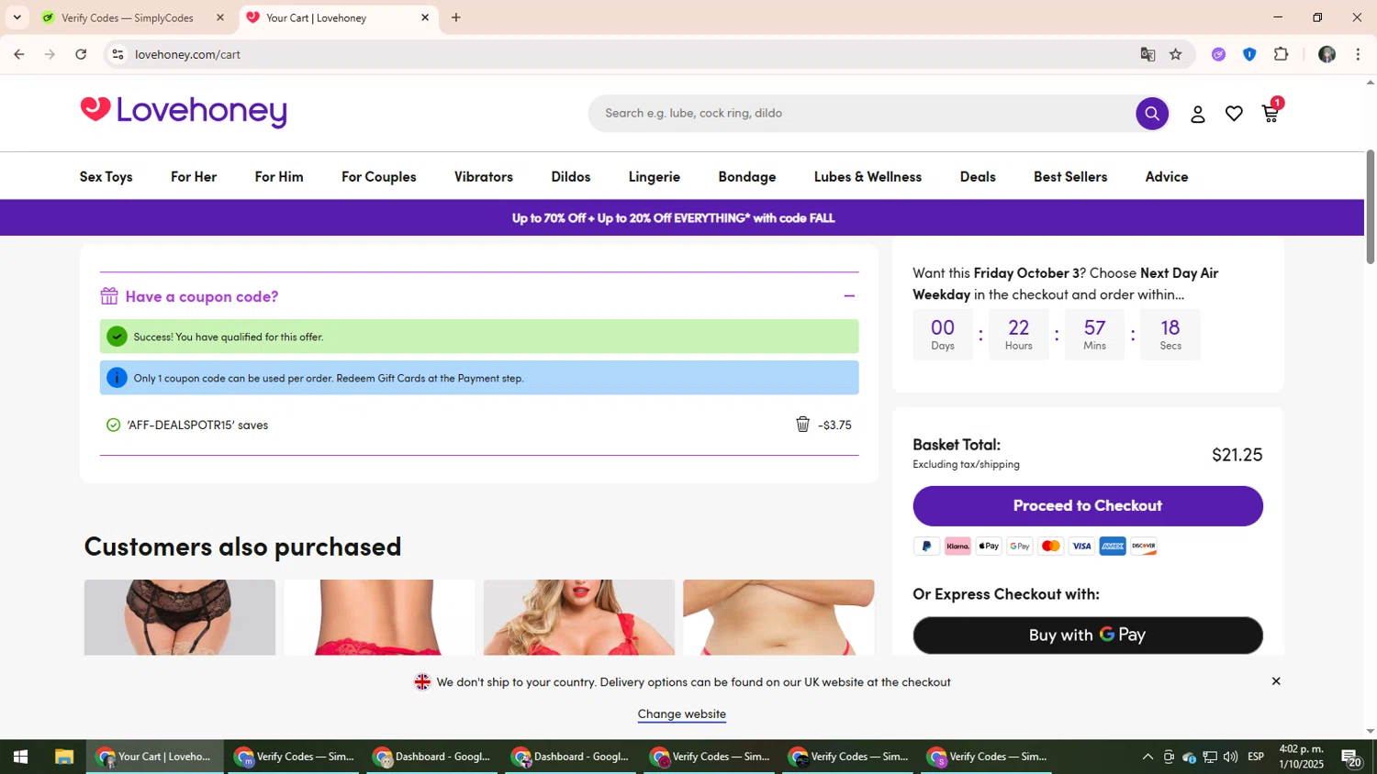The width and height of the screenshot is (1377, 774).
Task: Click Proceed to Checkout button
Action: [1088, 506]
